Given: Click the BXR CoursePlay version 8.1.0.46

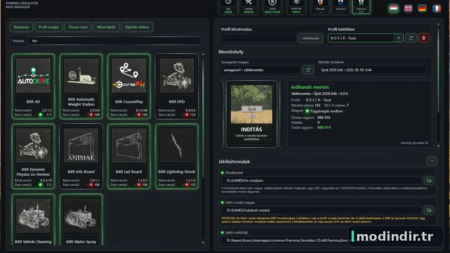Looking at the screenshot, I should point(141,110).
